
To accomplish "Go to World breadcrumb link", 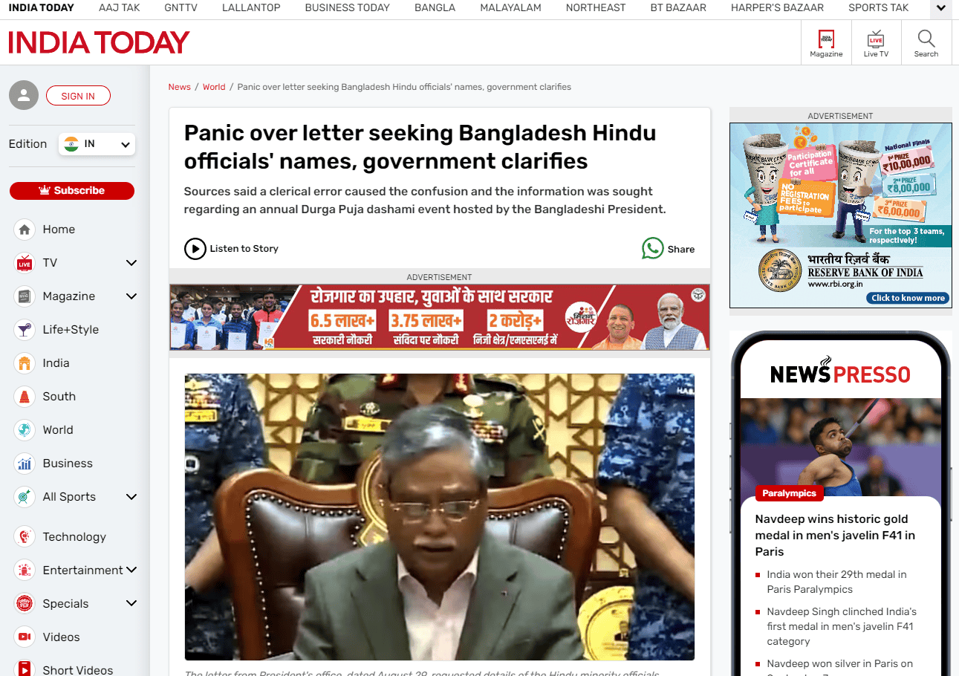I will click(x=214, y=87).
